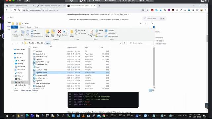Image resolution: width=212 pixels, height=119 pixels.
Task: Click the History command
Action: 99,36
